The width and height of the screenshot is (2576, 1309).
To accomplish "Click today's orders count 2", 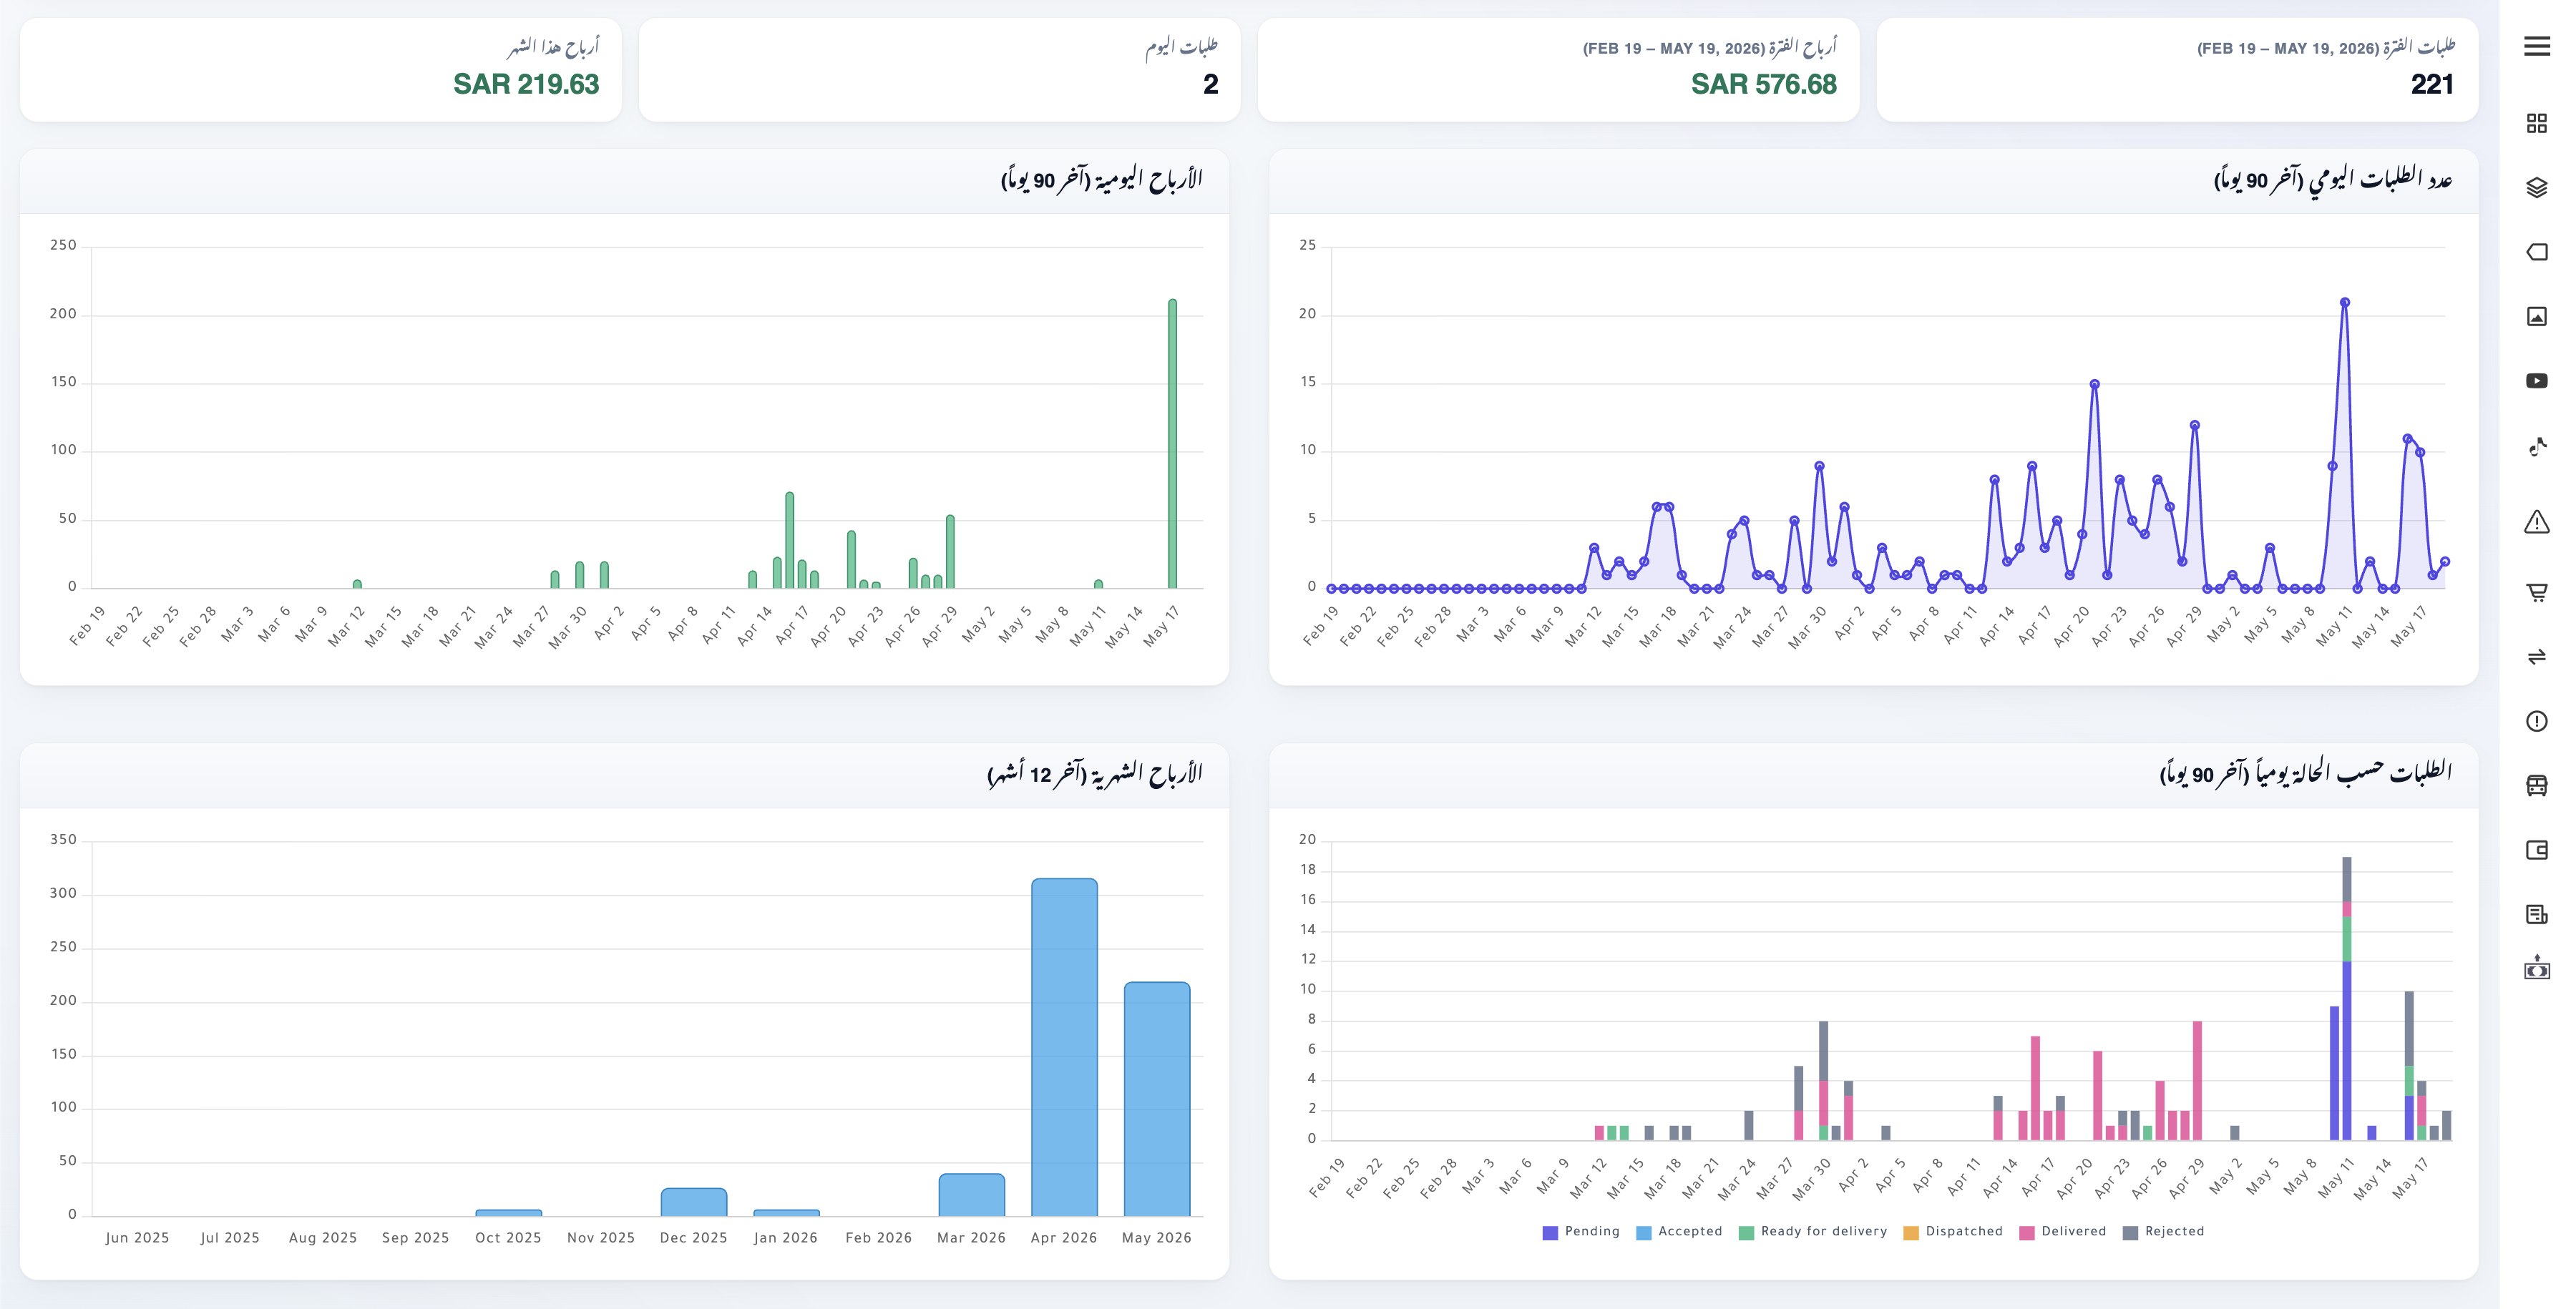I will coord(1210,84).
